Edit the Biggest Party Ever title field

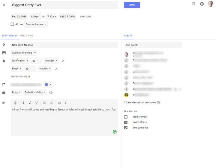(x=64, y=5)
